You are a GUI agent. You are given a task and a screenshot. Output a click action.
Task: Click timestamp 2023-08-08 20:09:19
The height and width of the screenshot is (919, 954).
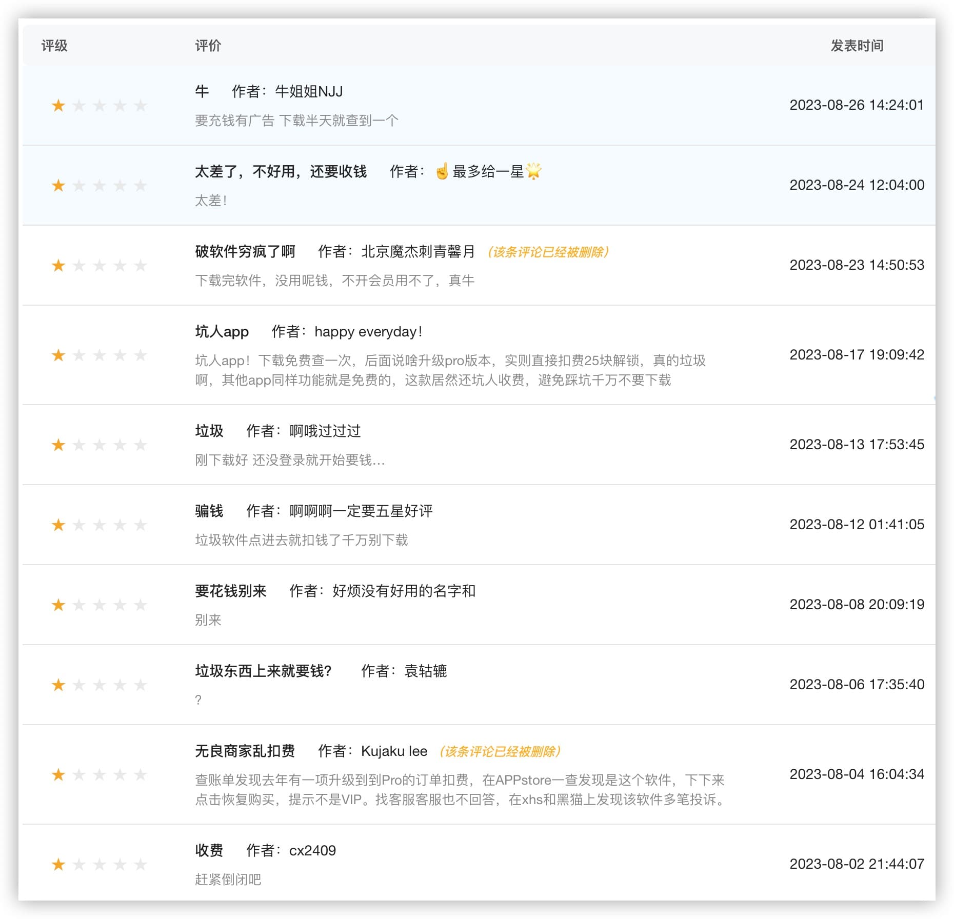pyautogui.click(x=857, y=605)
